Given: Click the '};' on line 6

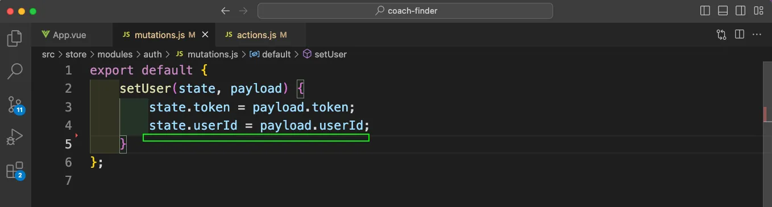Looking at the screenshot, I should 97,162.
